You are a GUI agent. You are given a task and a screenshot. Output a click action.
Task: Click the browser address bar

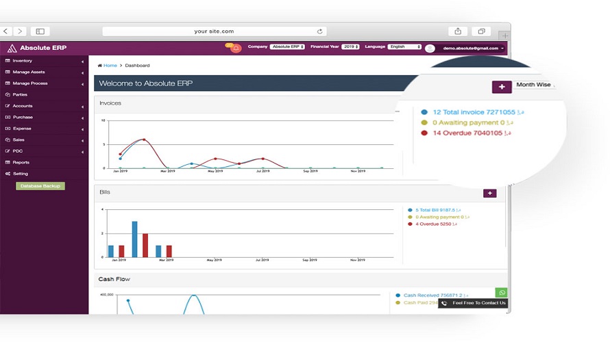coord(214,31)
